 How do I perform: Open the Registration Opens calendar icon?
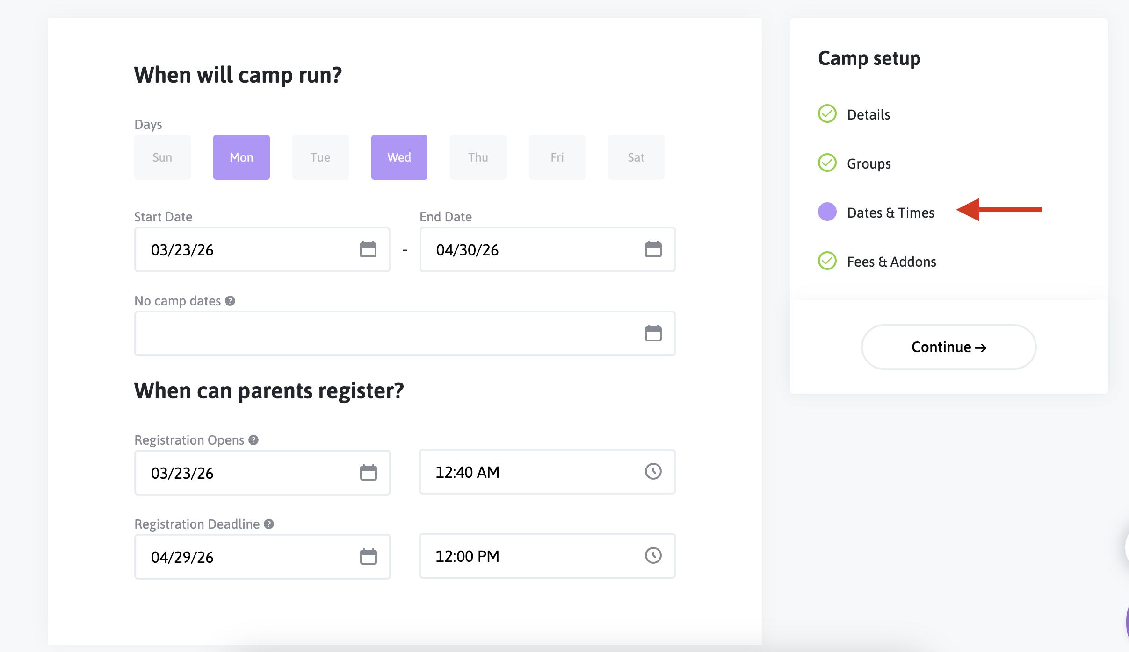(368, 473)
